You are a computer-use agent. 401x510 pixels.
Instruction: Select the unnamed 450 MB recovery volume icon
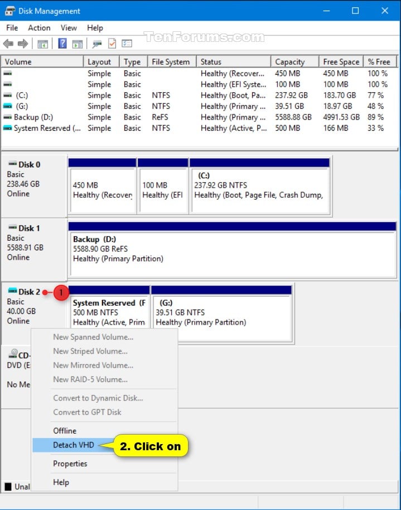click(x=7, y=74)
